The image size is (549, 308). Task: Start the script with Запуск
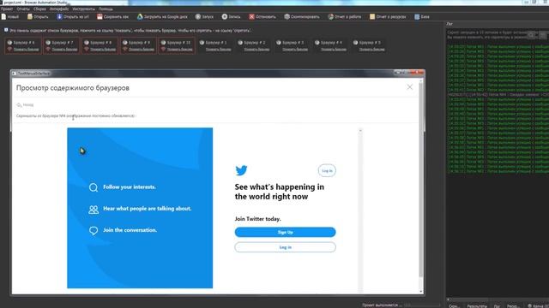point(204,16)
